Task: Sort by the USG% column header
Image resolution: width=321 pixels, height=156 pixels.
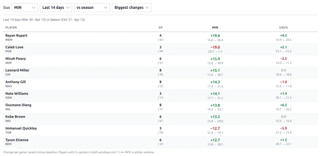Action: click(283, 28)
